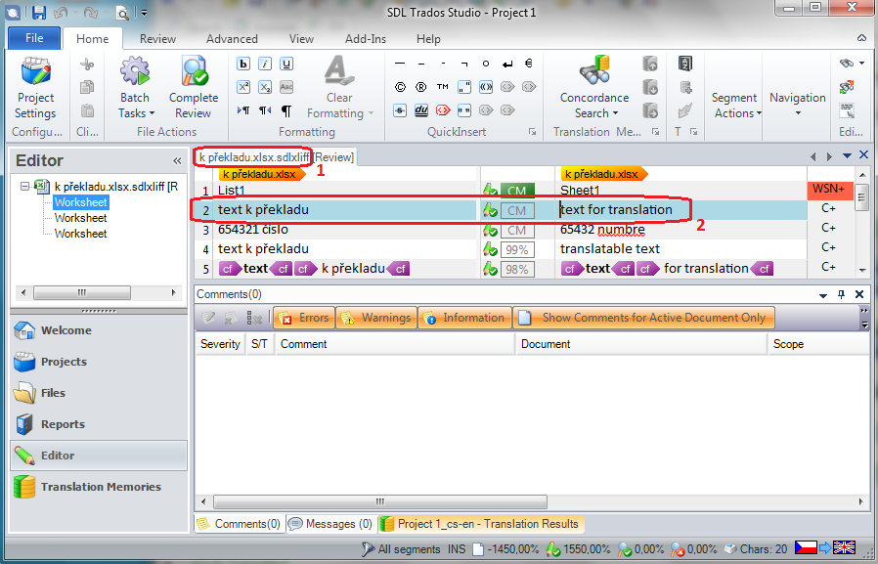Open the Welcome view

pyautogui.click(x=99, y=330)
